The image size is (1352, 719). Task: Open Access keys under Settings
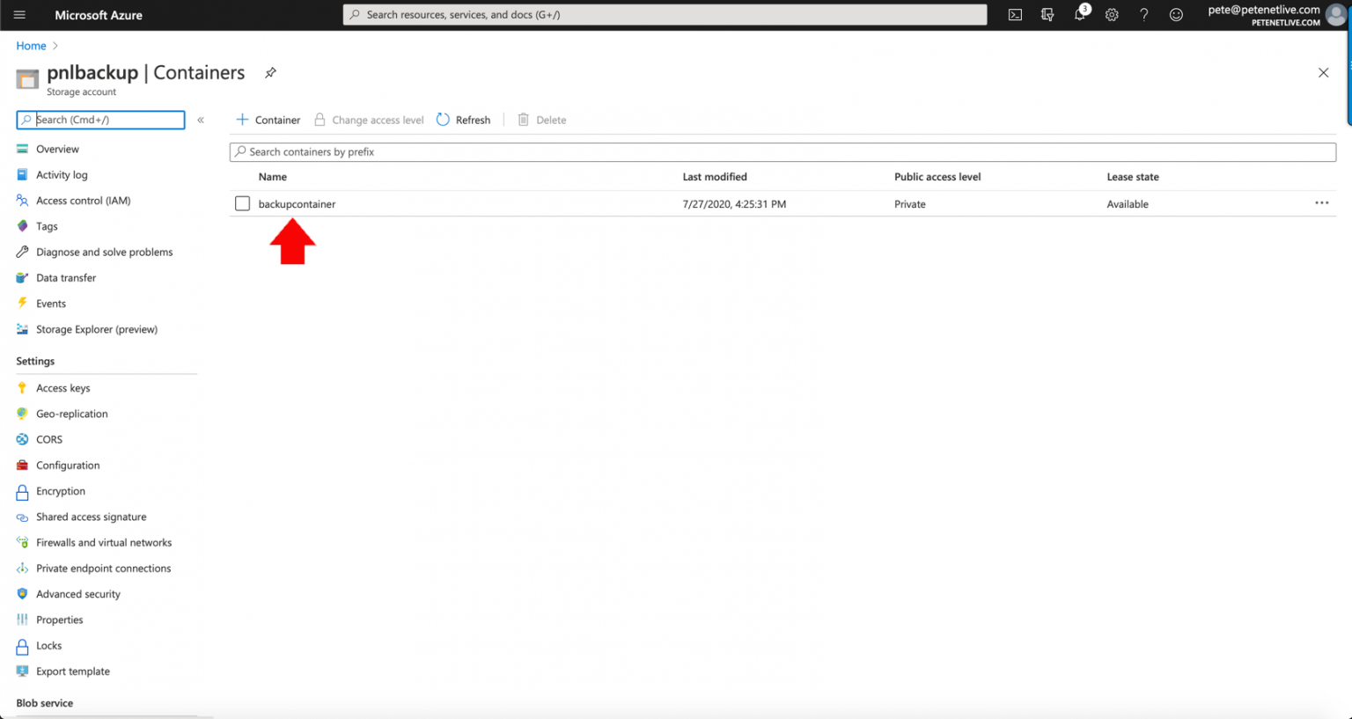62,387
